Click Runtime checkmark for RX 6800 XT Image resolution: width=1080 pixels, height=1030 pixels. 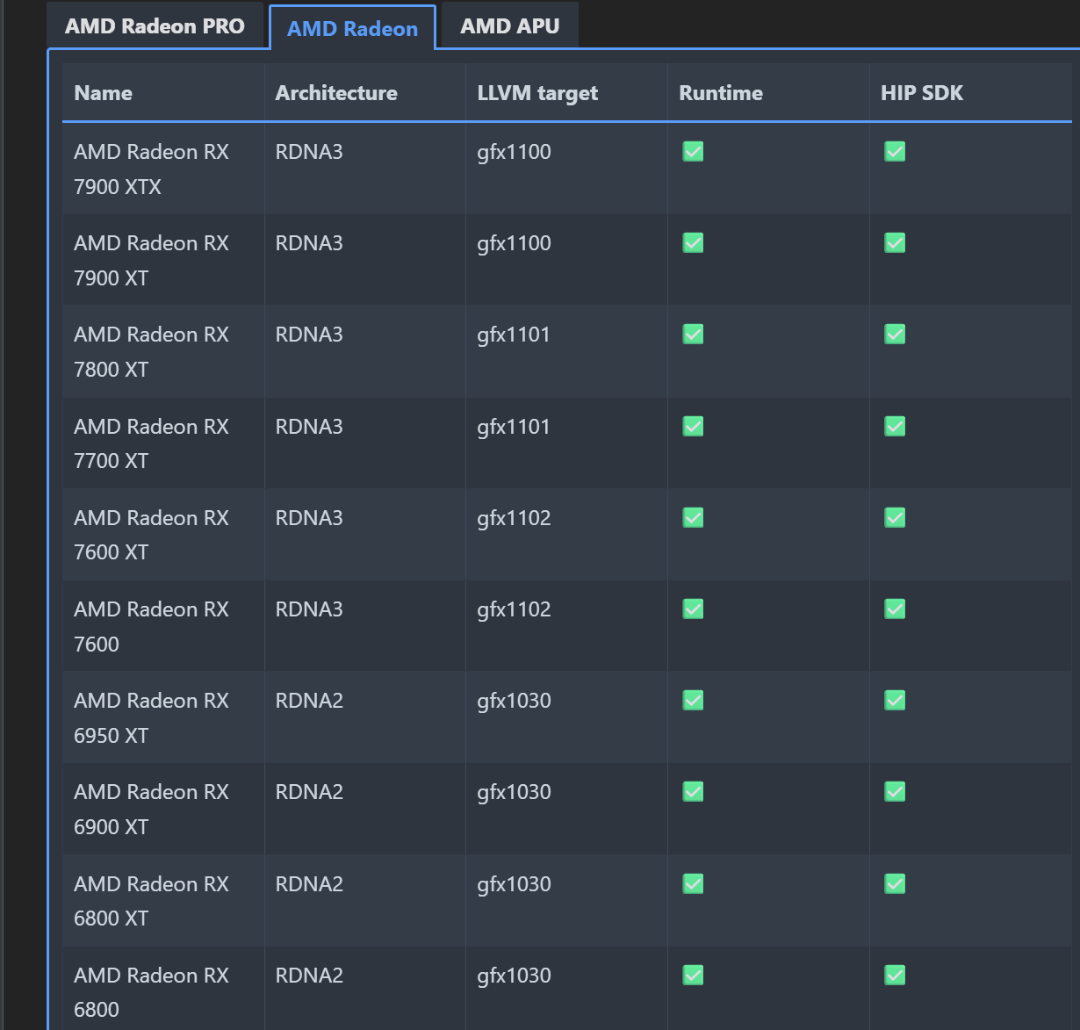693,883
